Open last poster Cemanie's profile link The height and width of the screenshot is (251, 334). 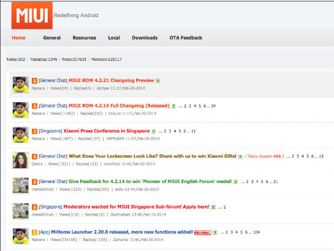(x=121, y=240)
